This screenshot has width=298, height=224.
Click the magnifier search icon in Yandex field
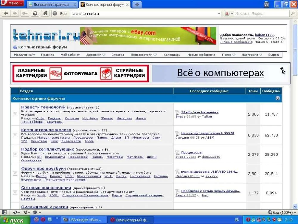293,13
